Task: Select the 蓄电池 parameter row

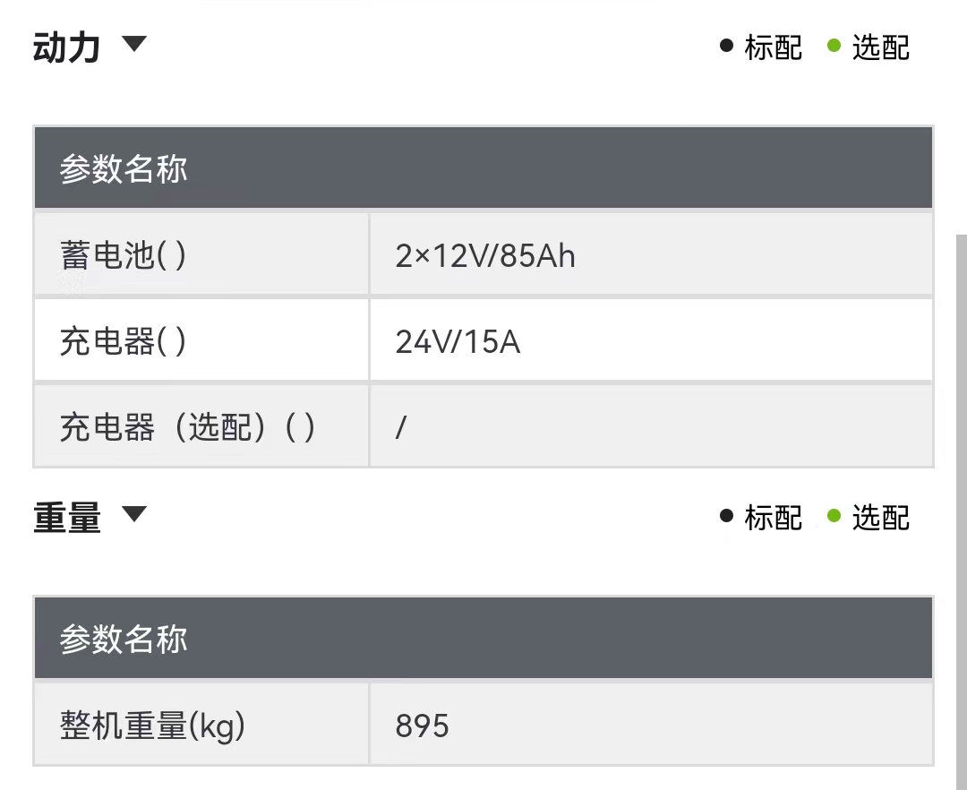Action: click(x=483, y=254)
